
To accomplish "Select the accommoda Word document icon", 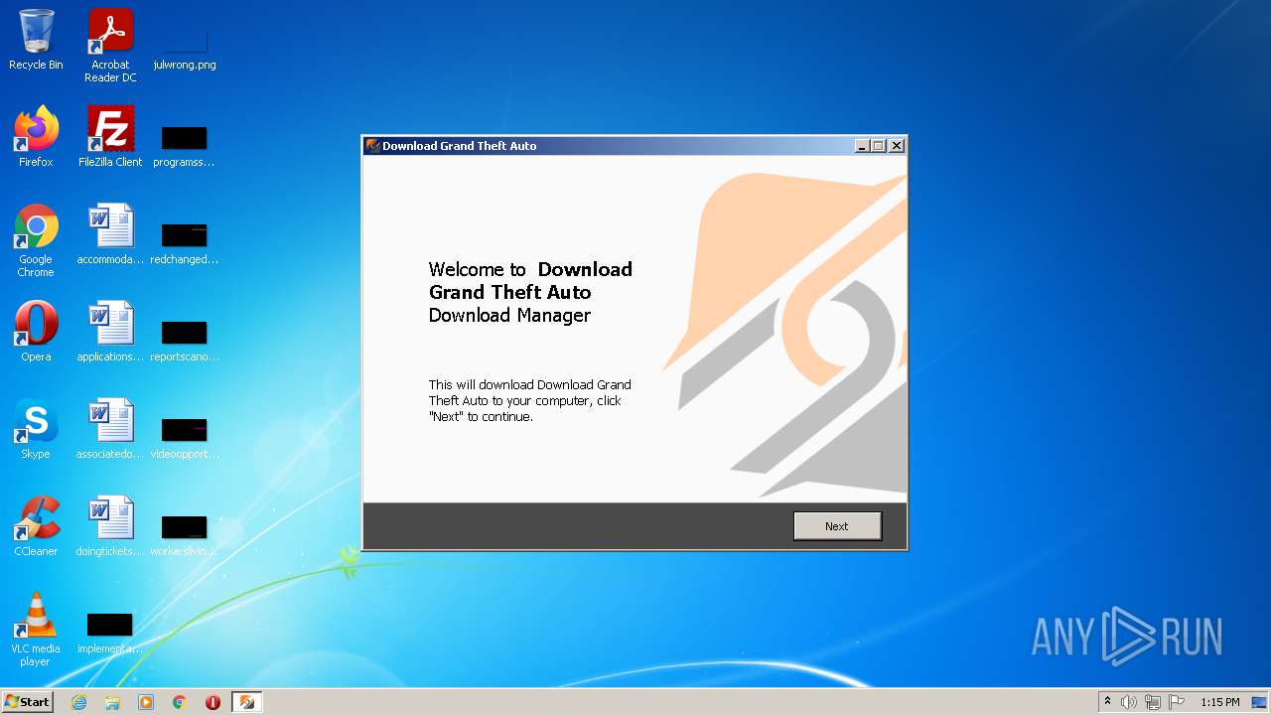I will pyautogui.click(x=110, y=234).
